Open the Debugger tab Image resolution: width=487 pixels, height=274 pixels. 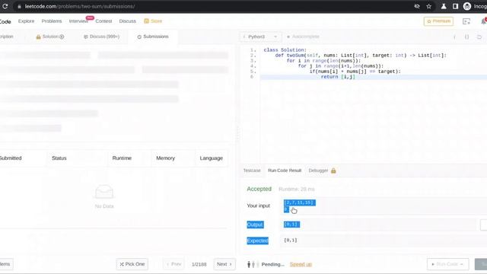point(318,170)
